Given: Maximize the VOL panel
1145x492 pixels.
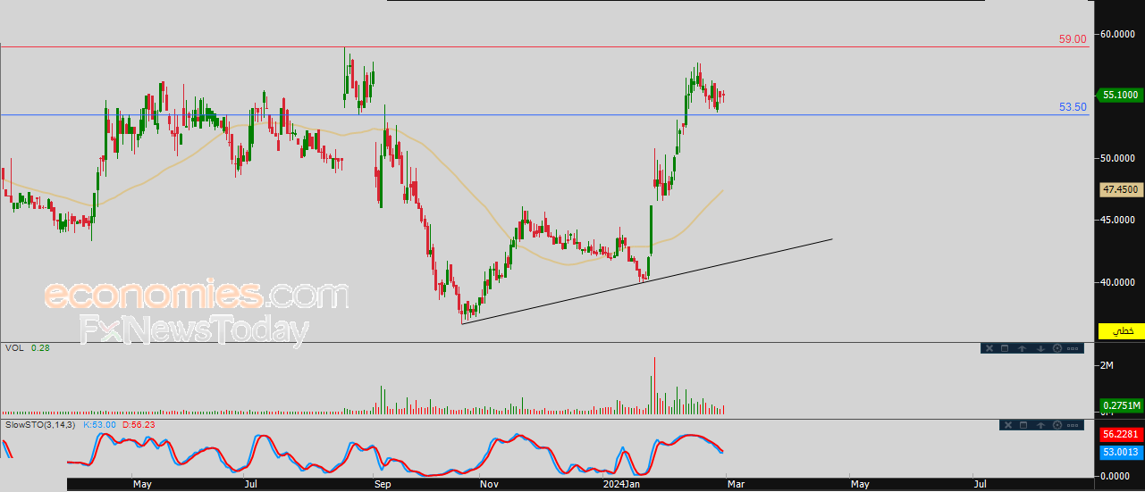Looking at the screenshot, I should (x=1005, y=348).
